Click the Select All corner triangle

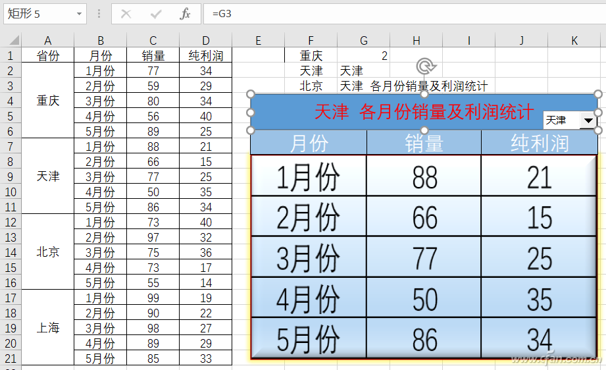click(14, 40)
